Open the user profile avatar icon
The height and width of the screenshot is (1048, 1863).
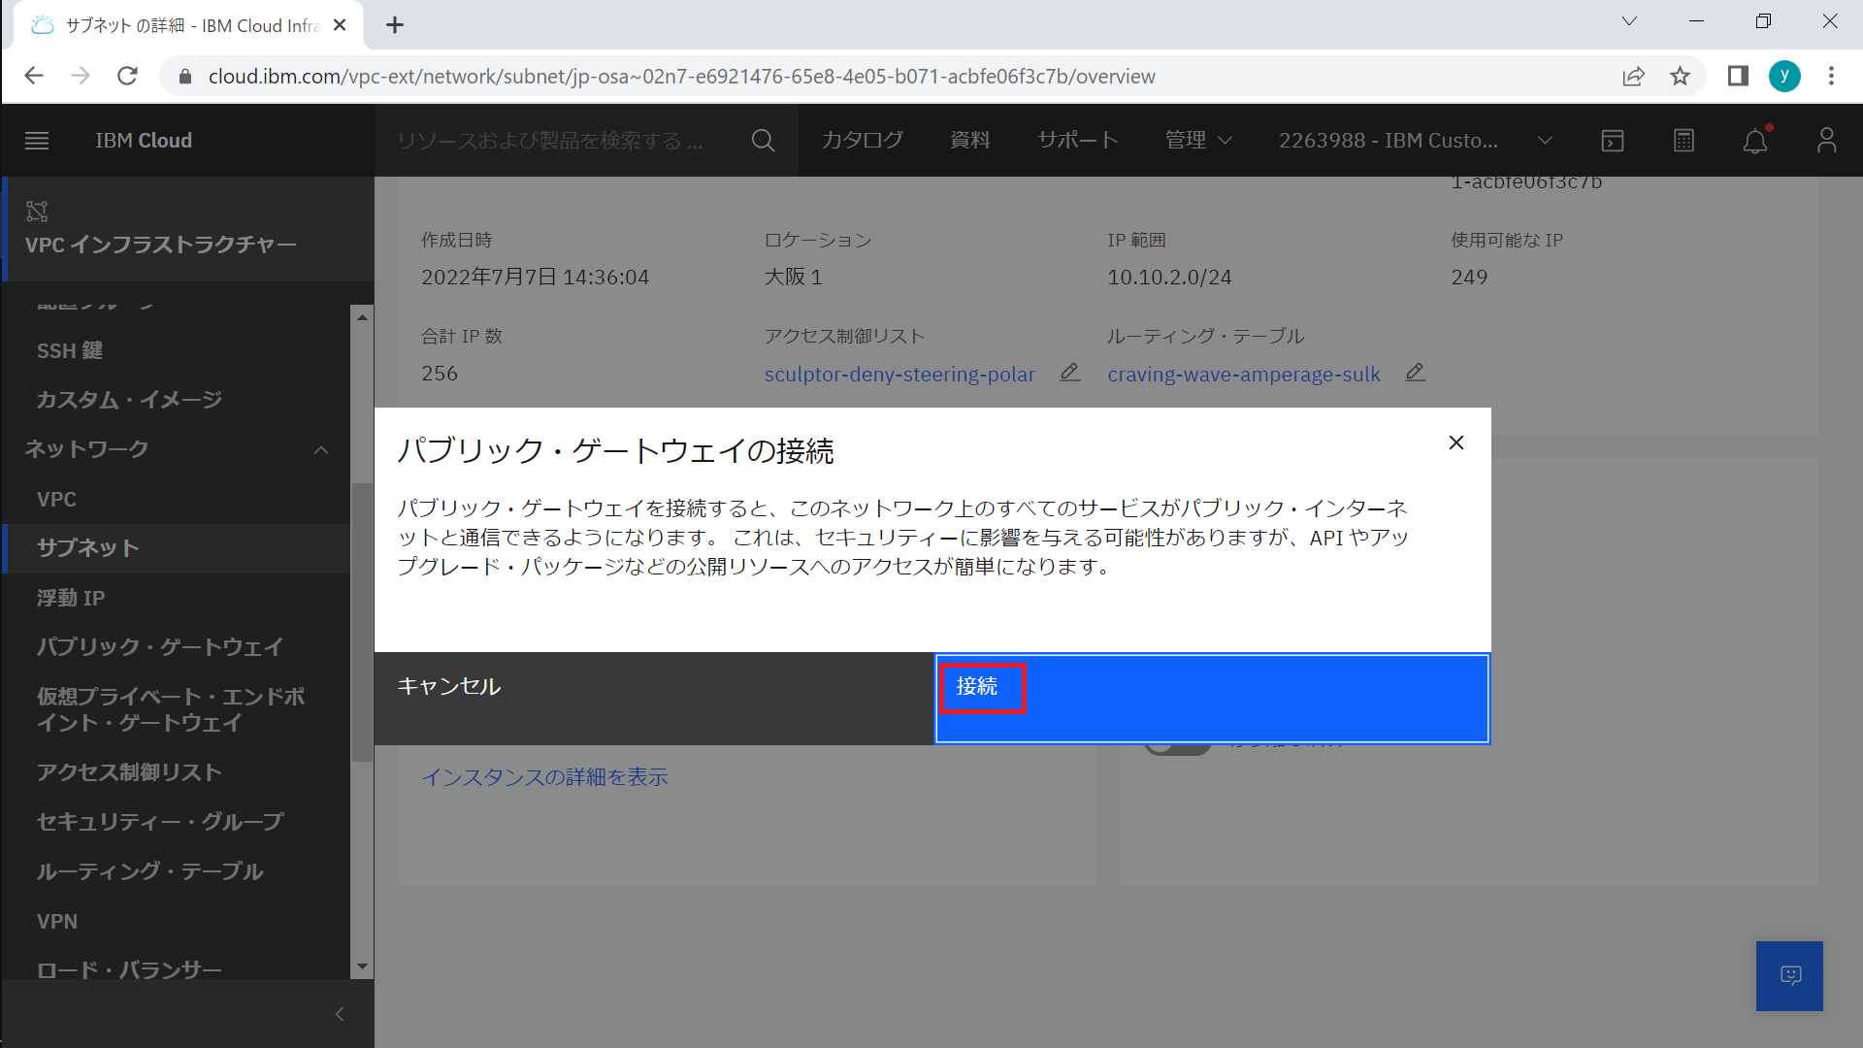tap(1826, 141)
